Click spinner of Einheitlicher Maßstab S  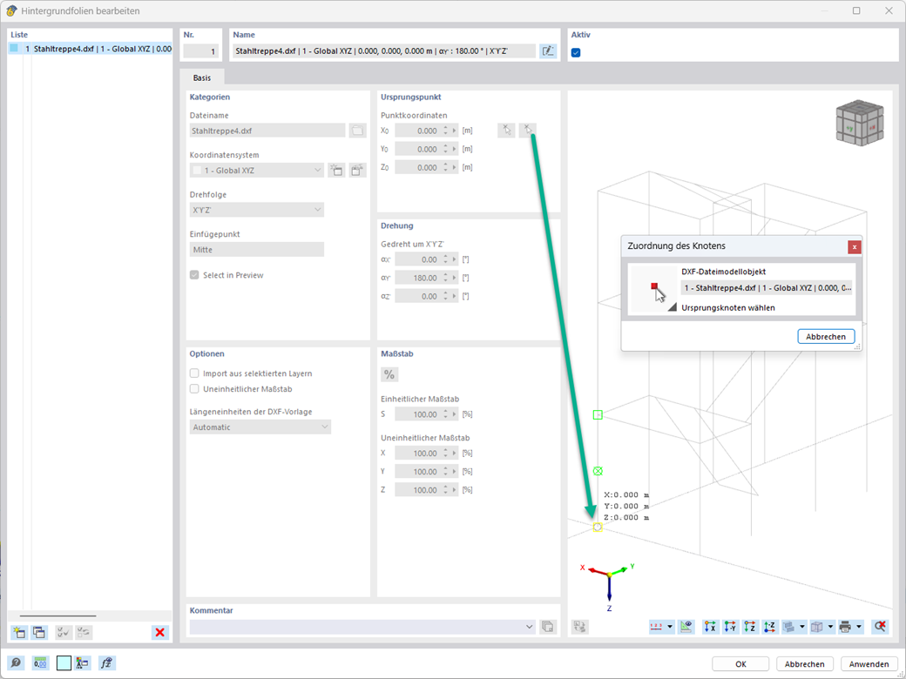[x=445, y=414]
